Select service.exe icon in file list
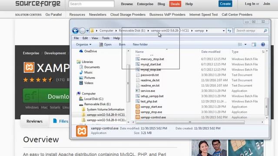Screen dimensions: 278x156 (x=138, y=91)
